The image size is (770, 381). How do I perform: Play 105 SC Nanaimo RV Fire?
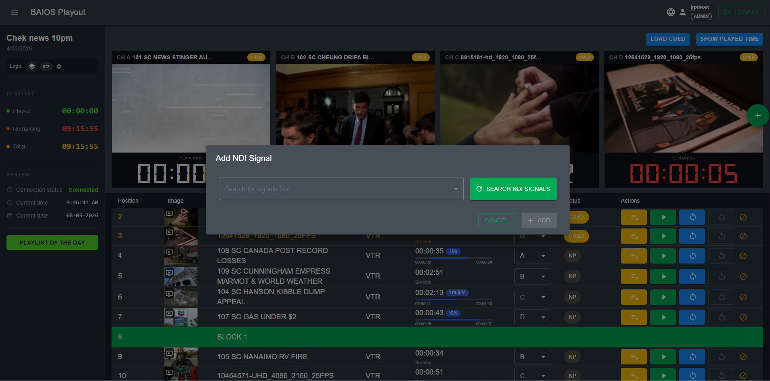click(663, 357)
